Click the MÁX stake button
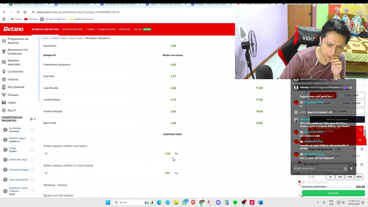Screen dimensions: 368x207 click(x=359, y=177)
